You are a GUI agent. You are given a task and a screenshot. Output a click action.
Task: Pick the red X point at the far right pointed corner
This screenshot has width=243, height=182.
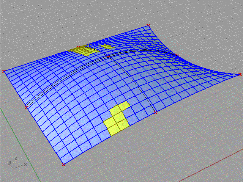(240, 74)
